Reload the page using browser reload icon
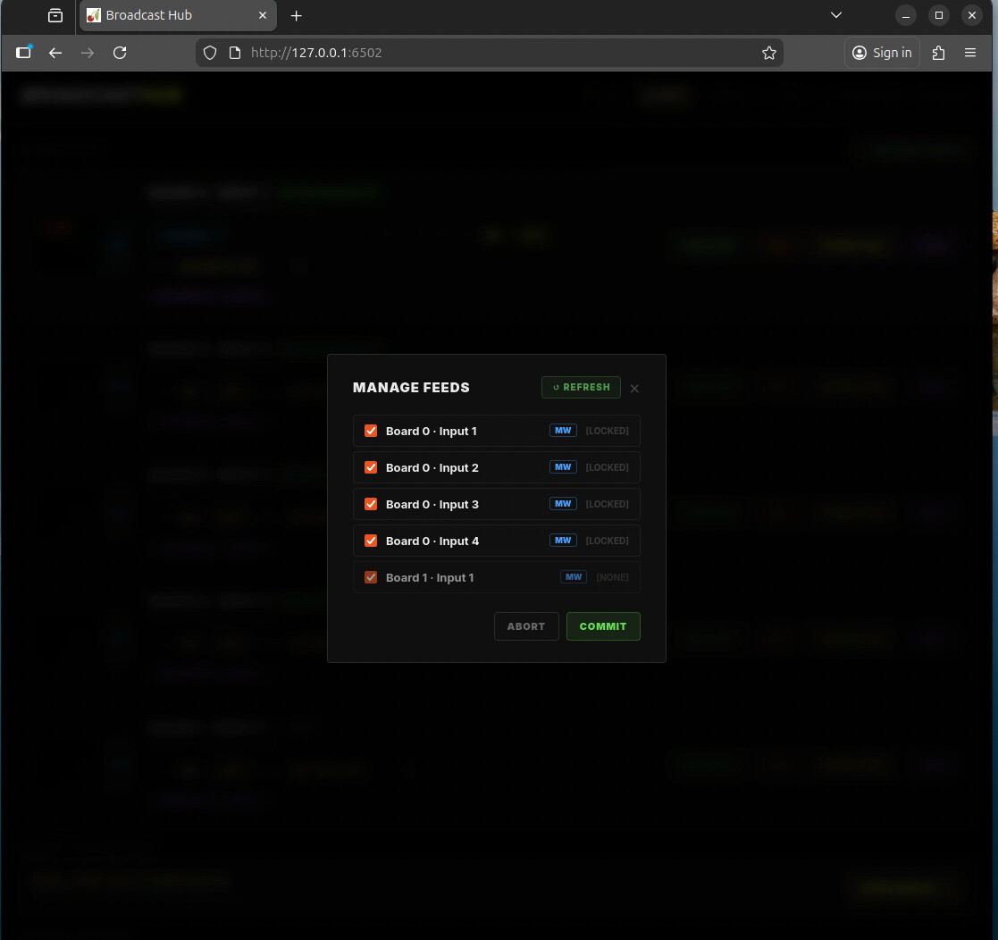This screenshot has width=998, height=940. (120, 53)
